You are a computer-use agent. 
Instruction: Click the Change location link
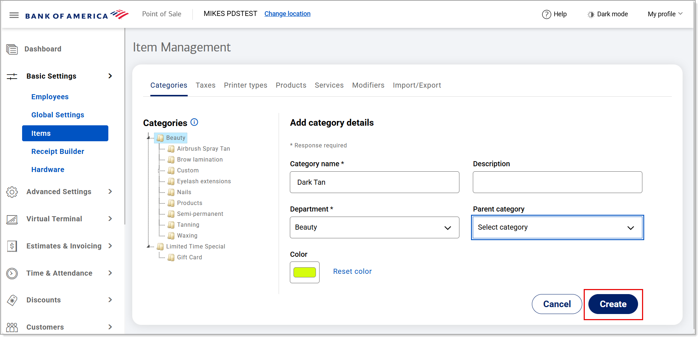pos(287,14)
